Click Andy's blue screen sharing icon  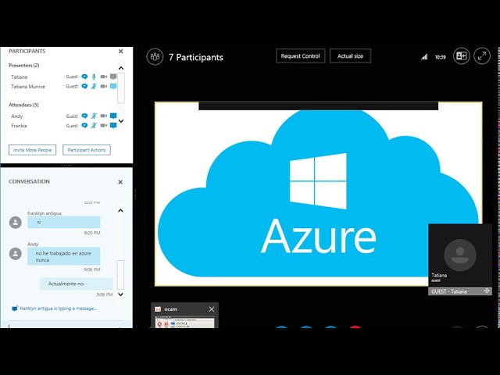[113, 116]
